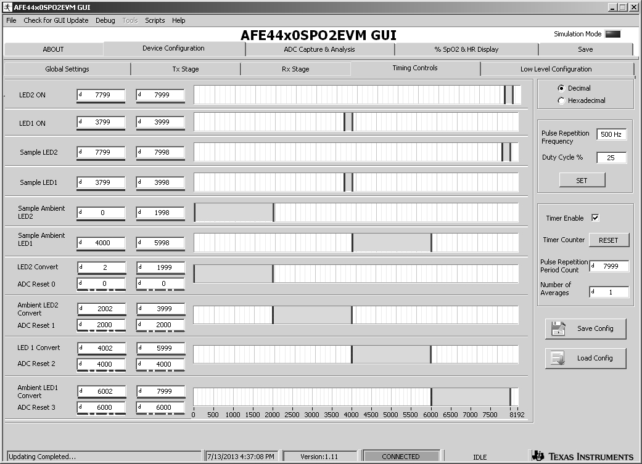
Task: Switch to ADC Capture & Analysis tab
Action: [319, 49]
